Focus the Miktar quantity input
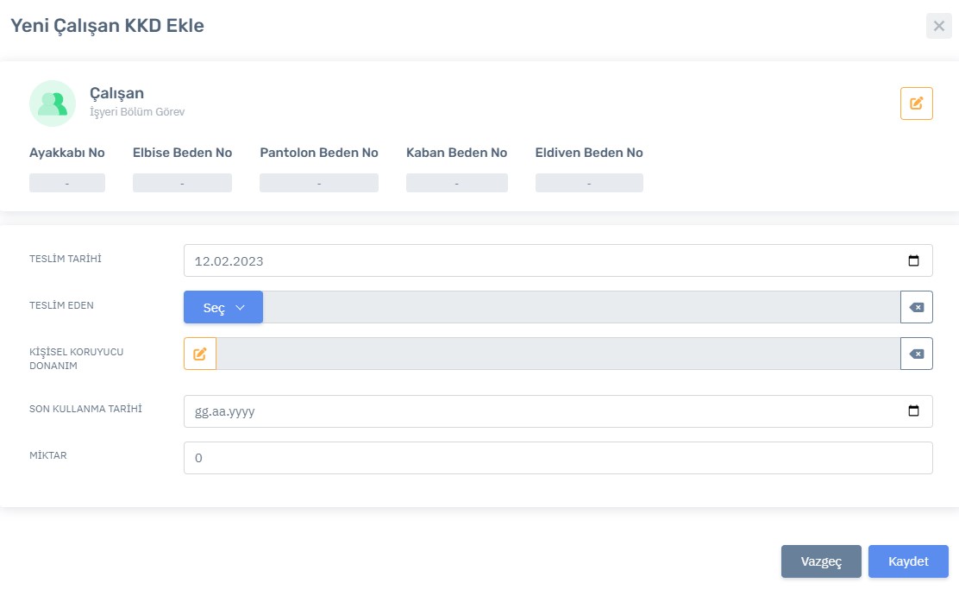 coord(557,458)
